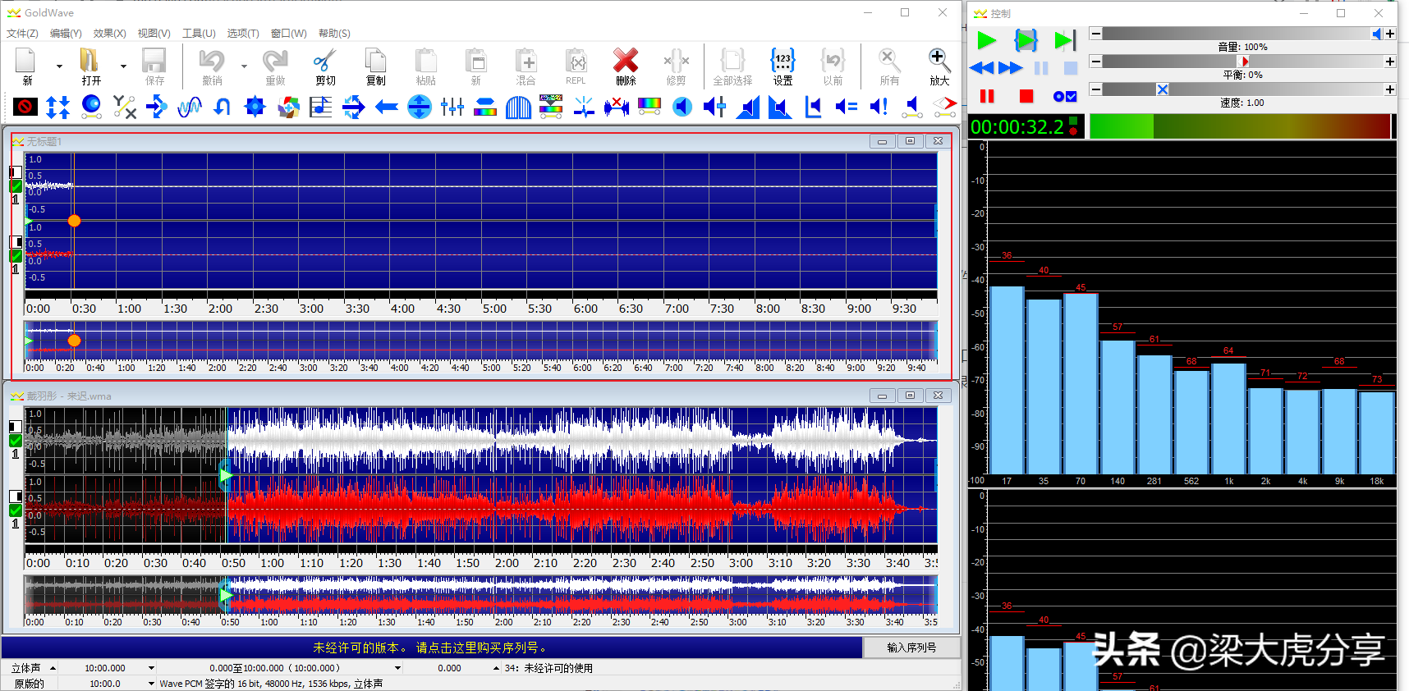Click the Open (打开) folder icon
This screenshot has width=1409, height=691.
[x=90, y=62]
